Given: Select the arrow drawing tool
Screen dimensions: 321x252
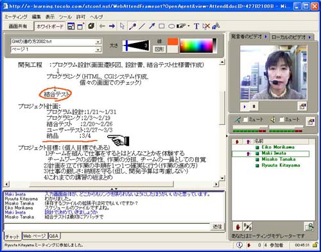Looking at the screenshot, I should tap(152, 26).
